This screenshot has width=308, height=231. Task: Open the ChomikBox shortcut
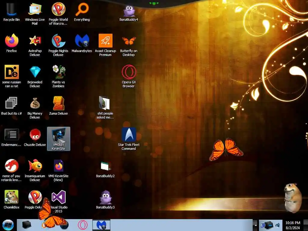(11, 199)
